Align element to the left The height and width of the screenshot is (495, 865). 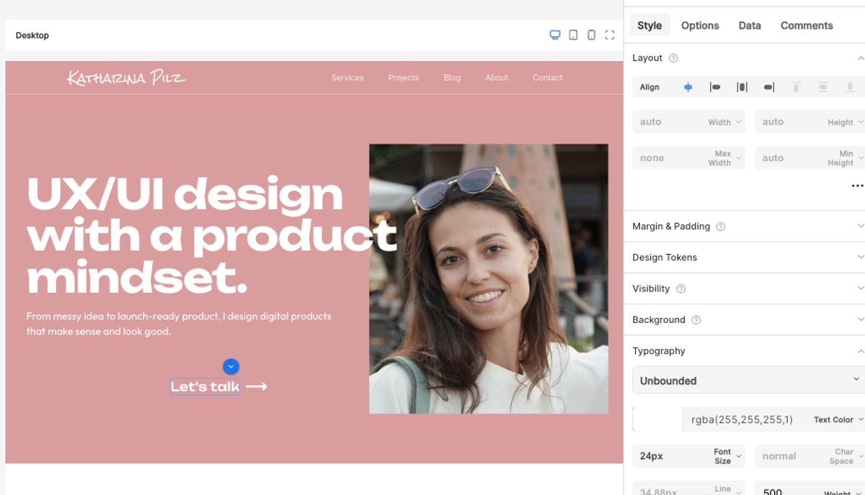click(715, 87)
